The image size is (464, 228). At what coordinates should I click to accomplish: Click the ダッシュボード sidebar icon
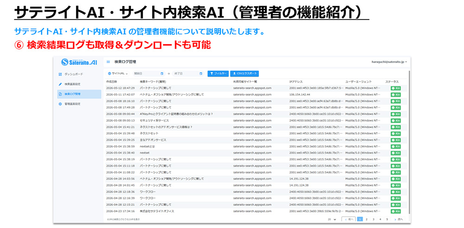coord(60,74)
